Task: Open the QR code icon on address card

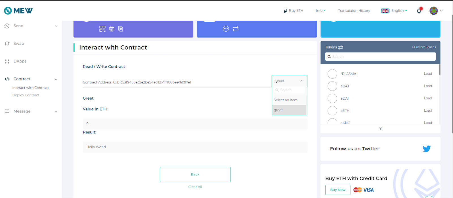Action: pyautogui.click(x=102, y=28)
